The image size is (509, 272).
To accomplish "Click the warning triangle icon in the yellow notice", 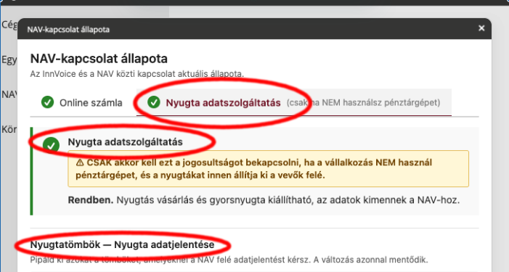I will [x=80, y=162].
